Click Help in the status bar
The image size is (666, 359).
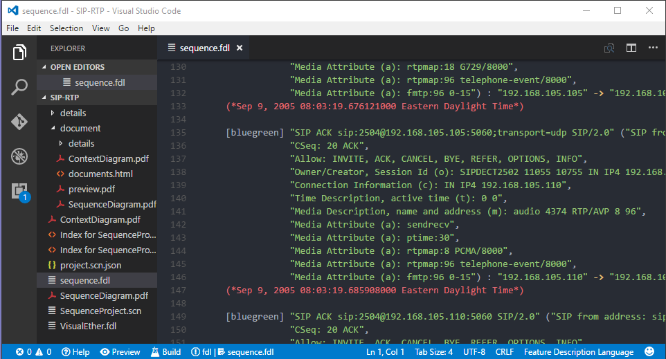75,352
